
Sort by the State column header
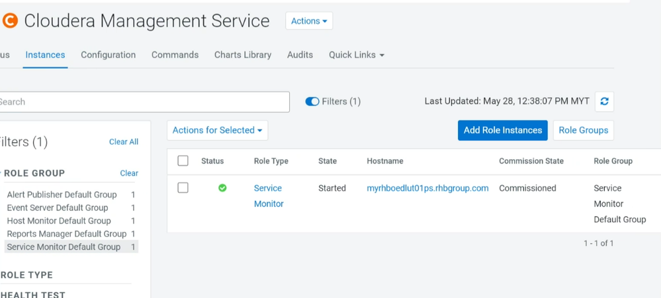(328, 161)
